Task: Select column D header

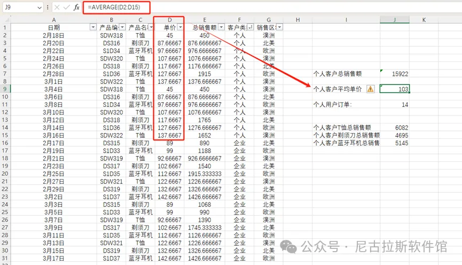Action: tap(169, 20)
